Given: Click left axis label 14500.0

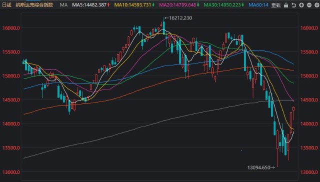Looking at the screenshot, I should pos(11,100).
